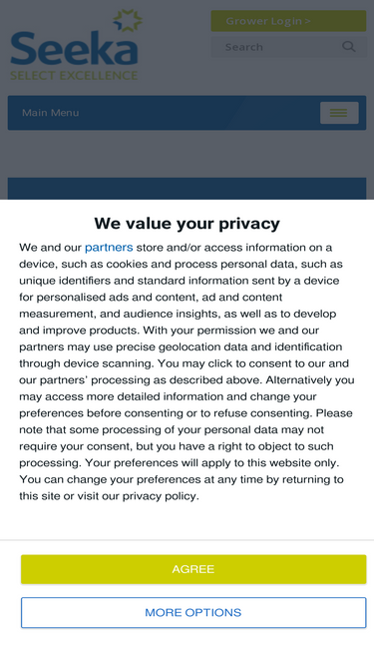The image size is (374, 666).
Task: Click the magnifying glass search icon
Action: 348,47
